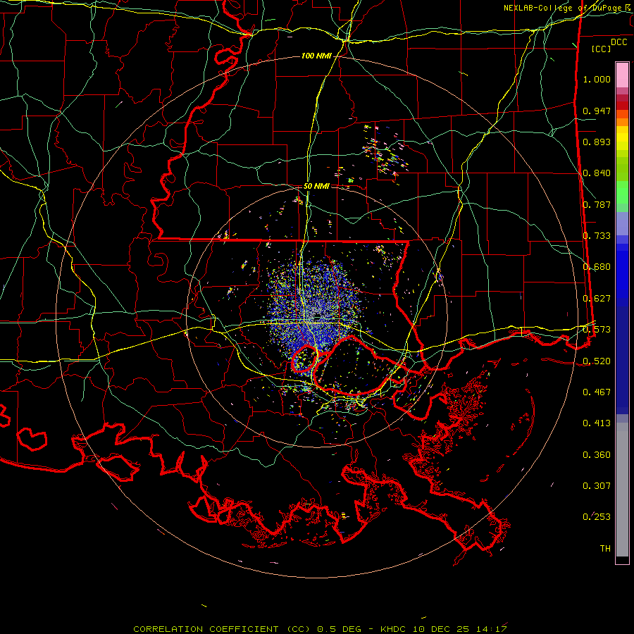Click the 100 NMI range ring label
This screenshot has height=634, width=634.
pyautogui.click(x=316, y=56)
